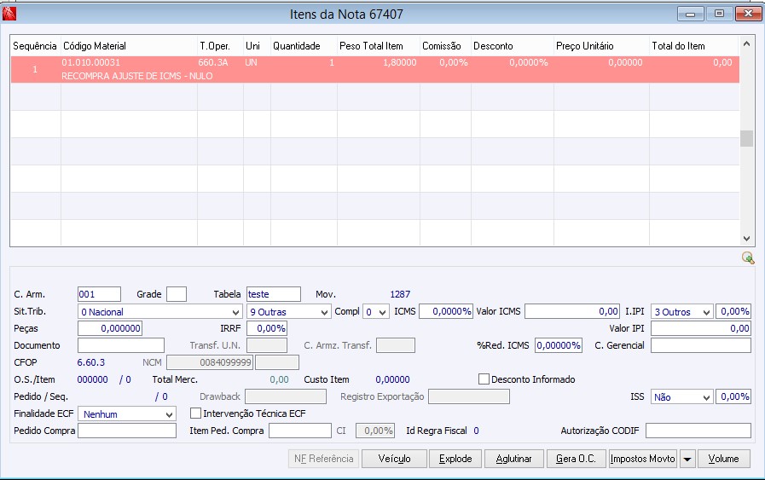Viewport: 765px width, 480px height.
Task: Click the 1,80000 weight cell
Action: coord(400,62)
